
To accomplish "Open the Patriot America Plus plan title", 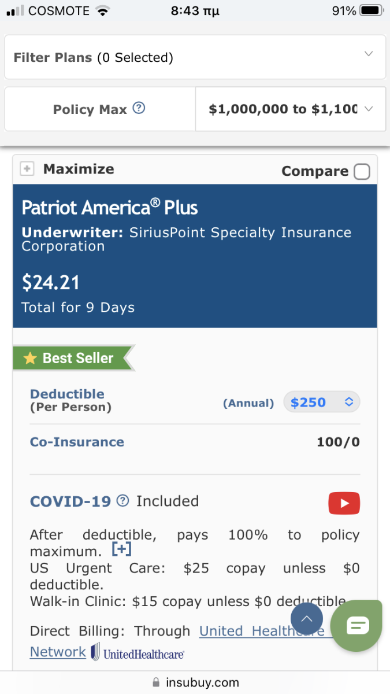I will (x=110, y=208).
